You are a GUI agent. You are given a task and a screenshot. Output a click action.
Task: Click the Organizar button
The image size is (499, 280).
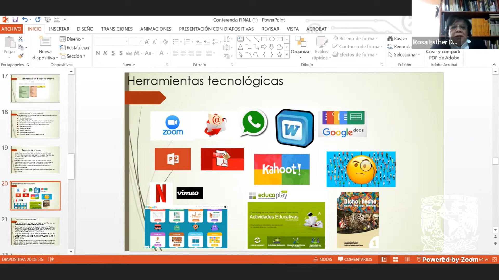(x=301, y=47)
